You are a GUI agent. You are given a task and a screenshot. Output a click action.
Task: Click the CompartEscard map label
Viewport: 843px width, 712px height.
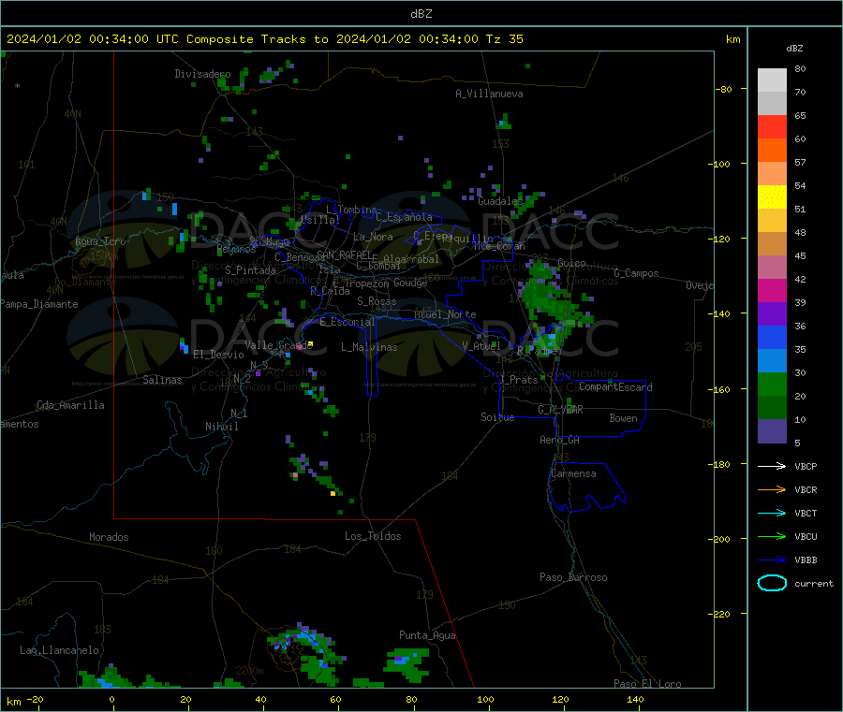(x=615, y=387)
